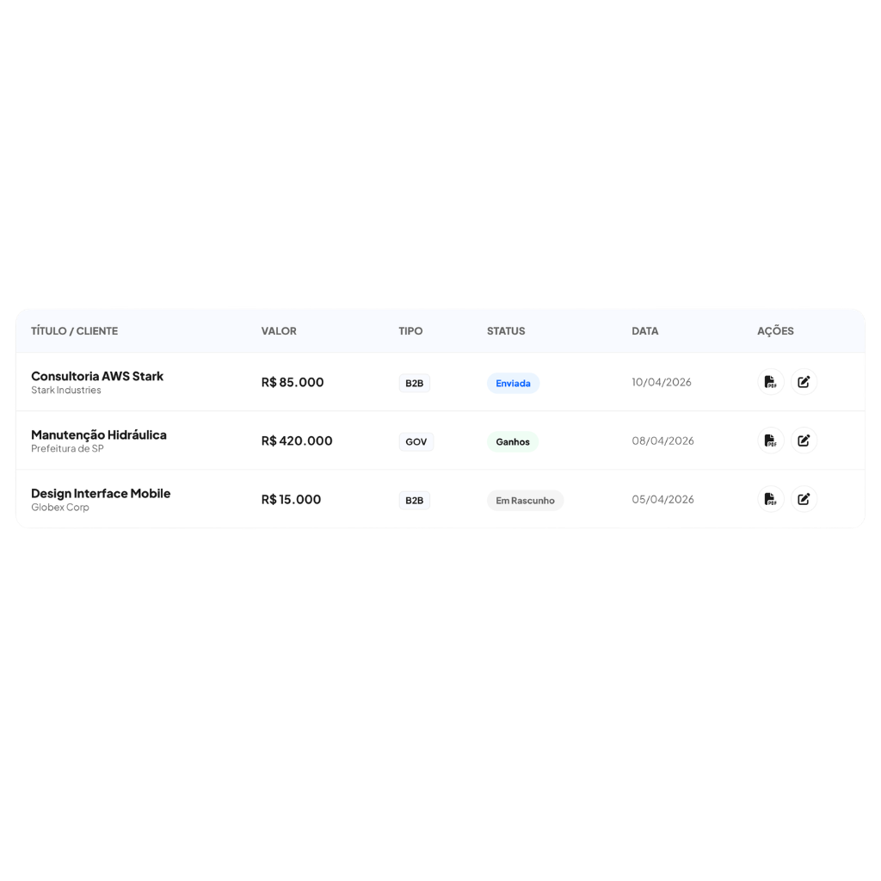Edit the Design Interface Mobile proposal
The height and width of the screenshot is (881, 881).
click(x=804, y=499)
